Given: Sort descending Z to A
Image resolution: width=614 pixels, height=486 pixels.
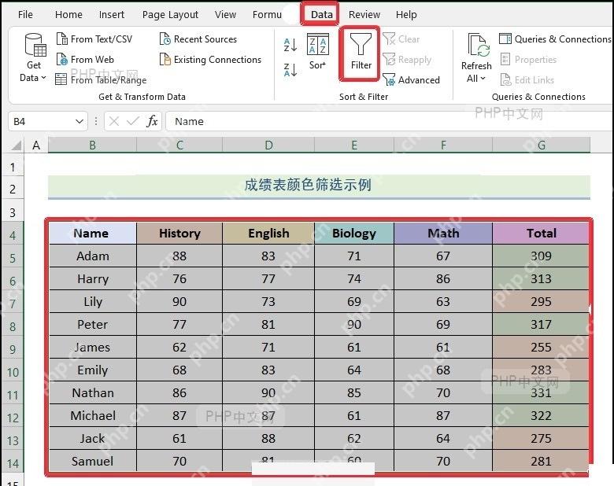Looking at the screenshot, I should pyautogui.click(x=290, y=70).
